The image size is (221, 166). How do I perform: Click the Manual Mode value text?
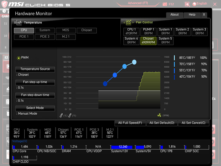pyautogui.click(x=28, y=113)
